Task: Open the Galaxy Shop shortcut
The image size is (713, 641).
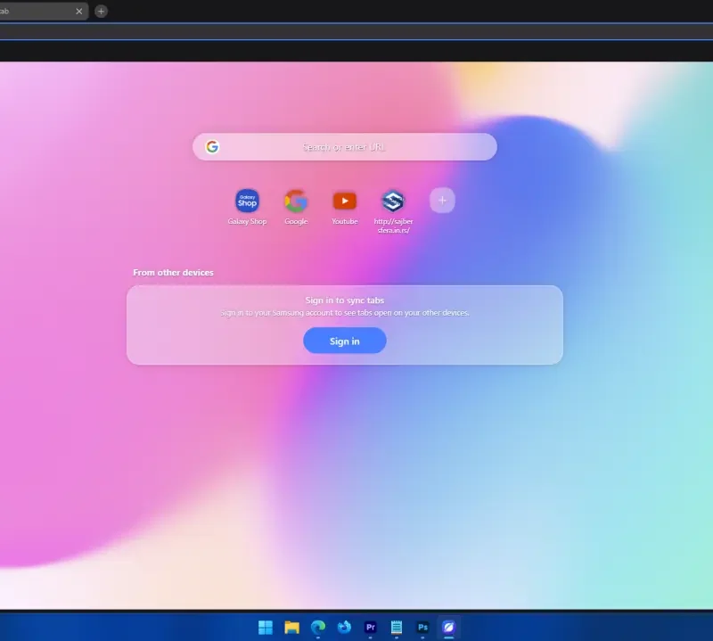Action: click(x=247, y=201)
